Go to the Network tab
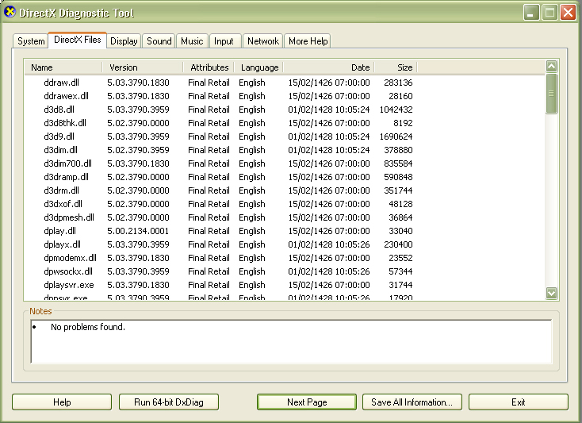582x423 pixels. [262, 40]
